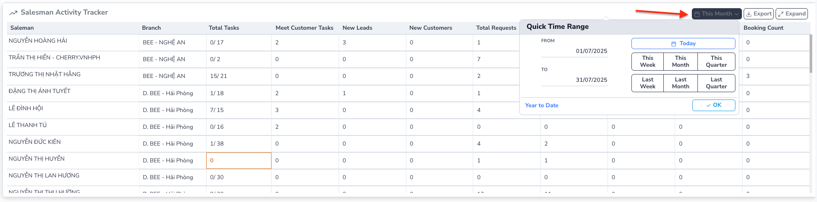Click the Salesman Activity Tracker trend icon
The width and height of the screenshot is (817, 202).
point(13,13)
